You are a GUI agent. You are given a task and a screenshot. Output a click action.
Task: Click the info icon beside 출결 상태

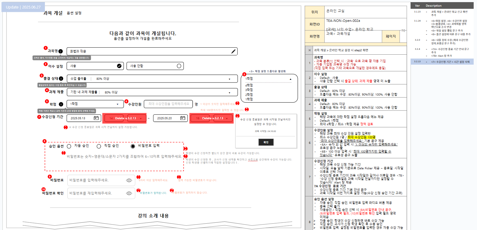click(61, 79)
